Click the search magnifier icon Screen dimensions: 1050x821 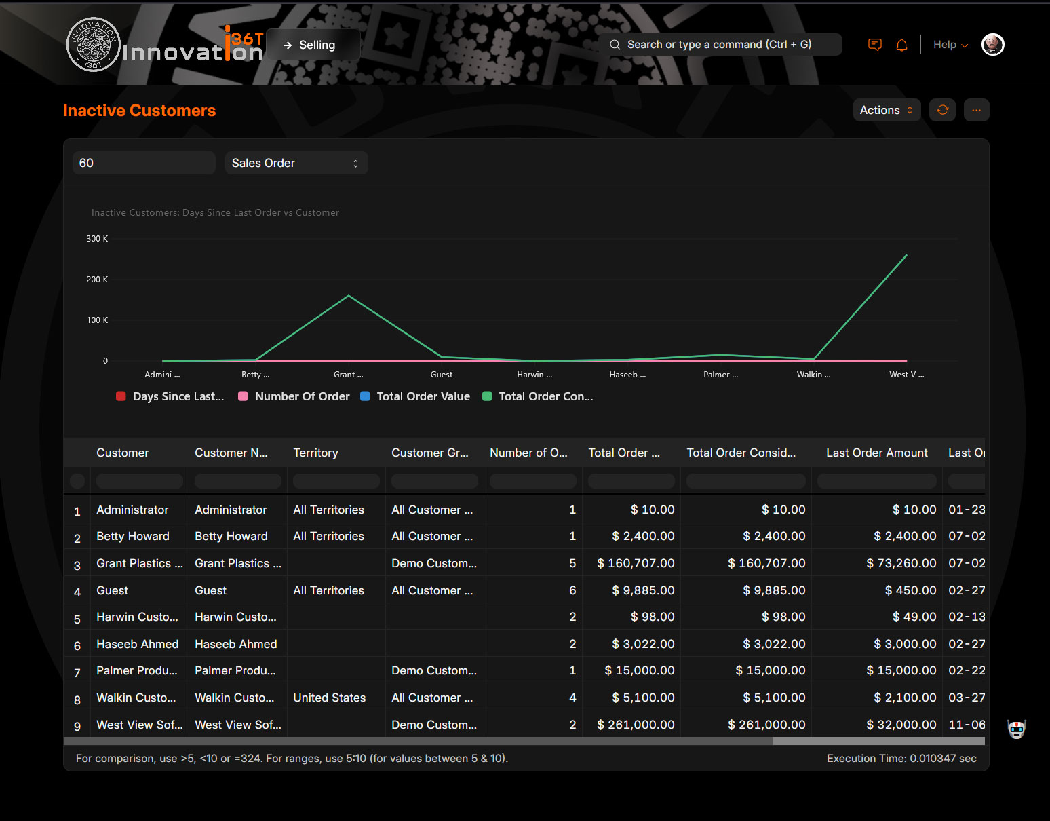[615, 45]
